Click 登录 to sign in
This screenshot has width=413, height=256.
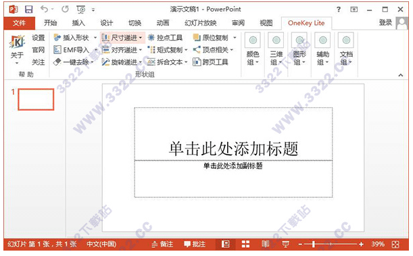click(385, 23)
